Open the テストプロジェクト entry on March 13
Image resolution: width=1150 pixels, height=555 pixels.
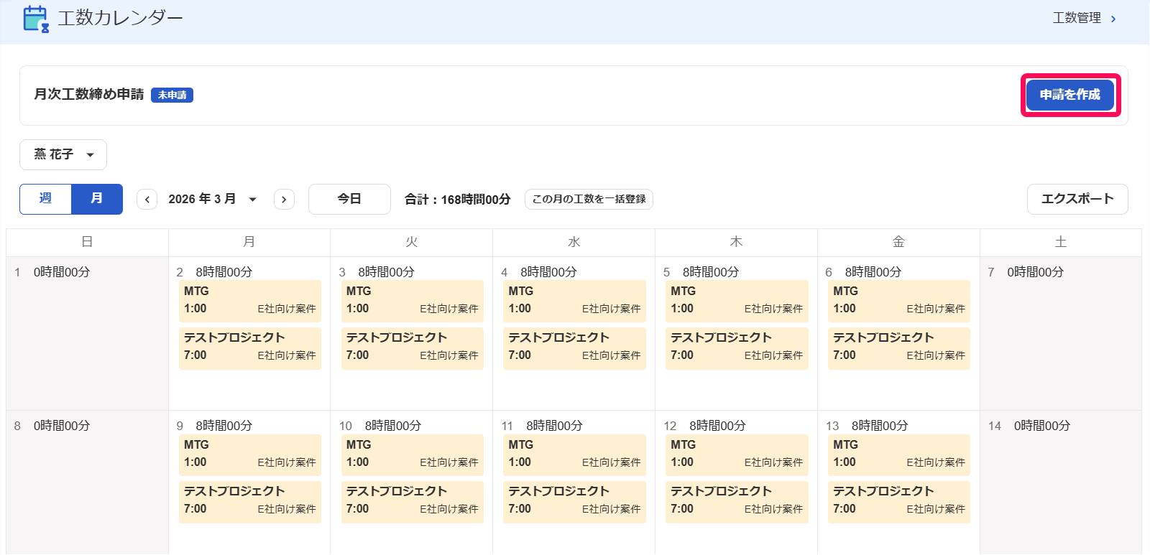[x=899, y=502]
